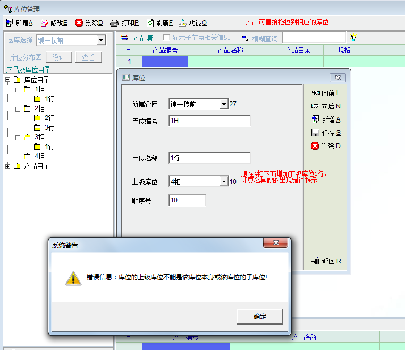Open the 所属仓库 dropdown in dialog
Viewport: 405px width, 350px height.
pos(224,104)
